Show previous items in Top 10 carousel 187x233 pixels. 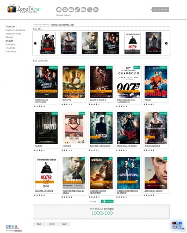point(35,44)
